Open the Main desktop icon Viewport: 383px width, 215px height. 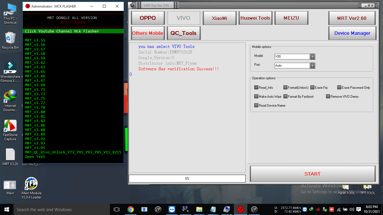10,187
